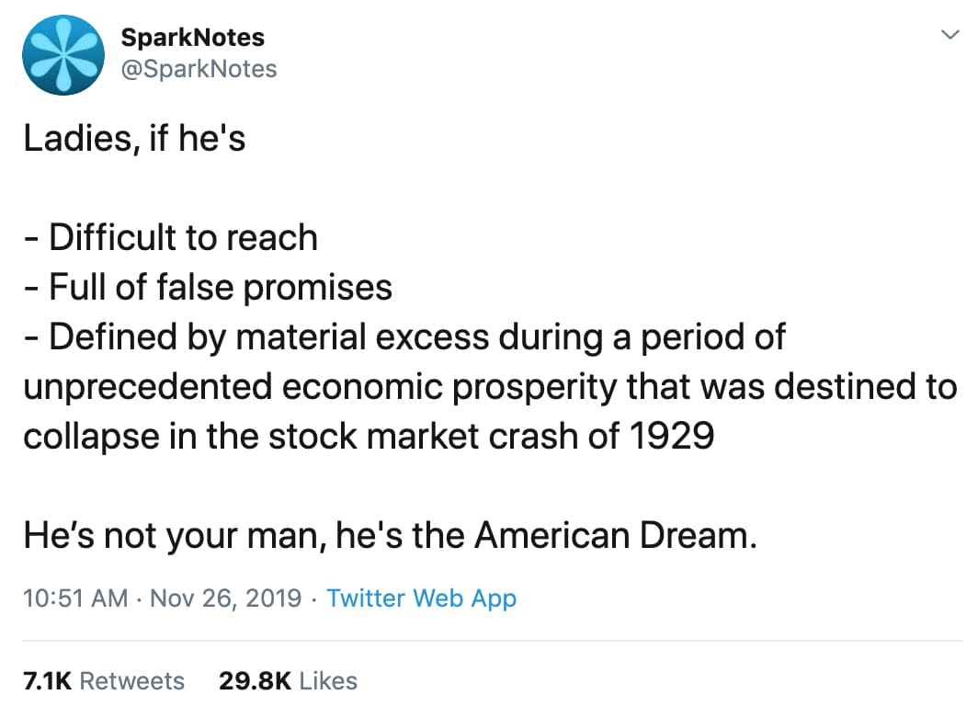Viewport: 978px width, 718px height.
Task: Click the SparkNotes profile avatar
Action: (x=63, y=54)
